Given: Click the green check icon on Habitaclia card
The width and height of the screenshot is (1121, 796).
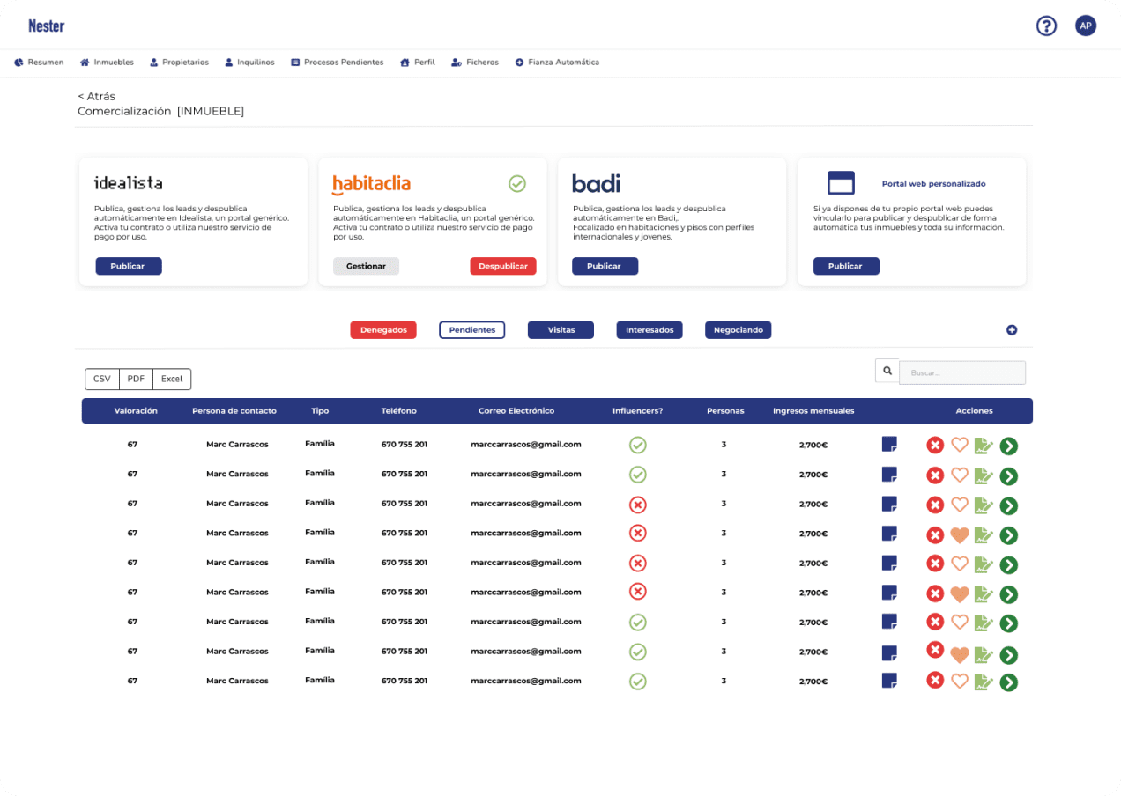Looking at the screenshot, I should pyautogui.click(x=517, y=183).
